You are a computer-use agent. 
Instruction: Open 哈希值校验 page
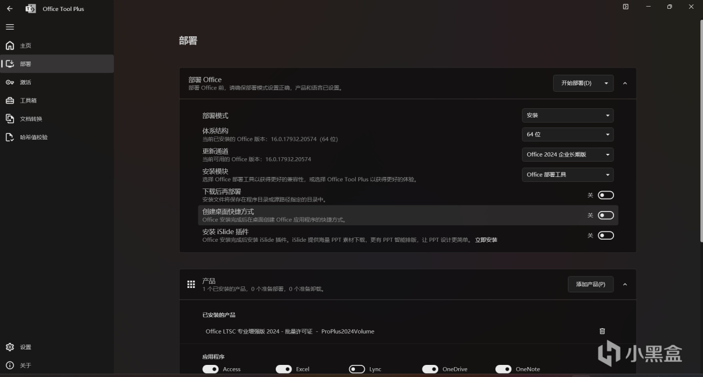57,137
